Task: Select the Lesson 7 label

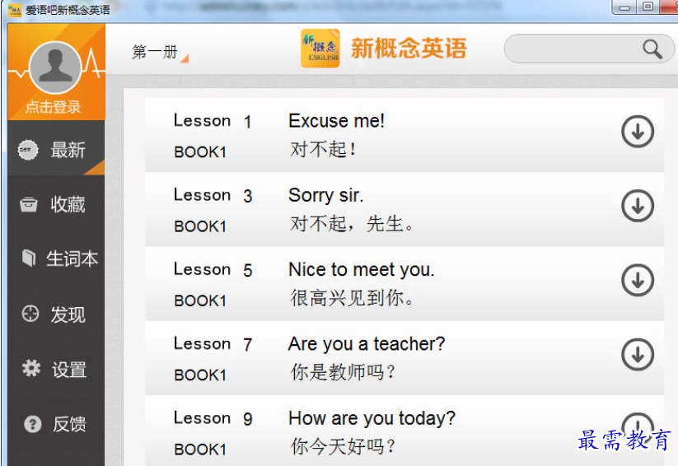Action: (x=213, y=344)
